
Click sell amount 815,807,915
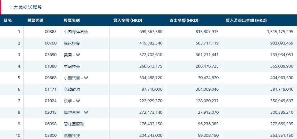click(x=207, y=32)
